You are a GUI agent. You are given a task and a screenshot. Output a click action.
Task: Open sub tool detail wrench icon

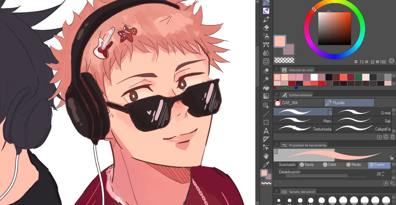[x=393, y=183]
